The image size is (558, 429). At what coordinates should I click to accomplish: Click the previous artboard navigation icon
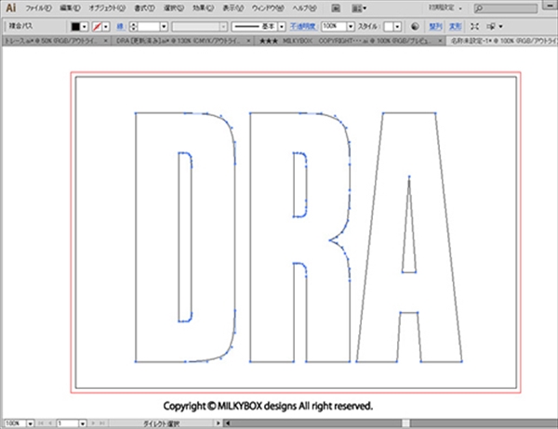click(50, 423)
